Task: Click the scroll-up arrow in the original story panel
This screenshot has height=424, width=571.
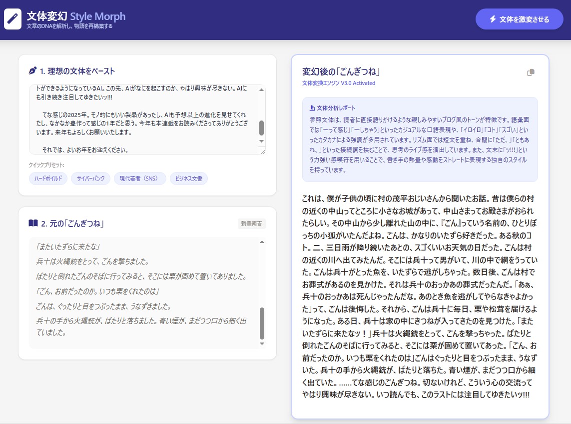Action: 262,242
